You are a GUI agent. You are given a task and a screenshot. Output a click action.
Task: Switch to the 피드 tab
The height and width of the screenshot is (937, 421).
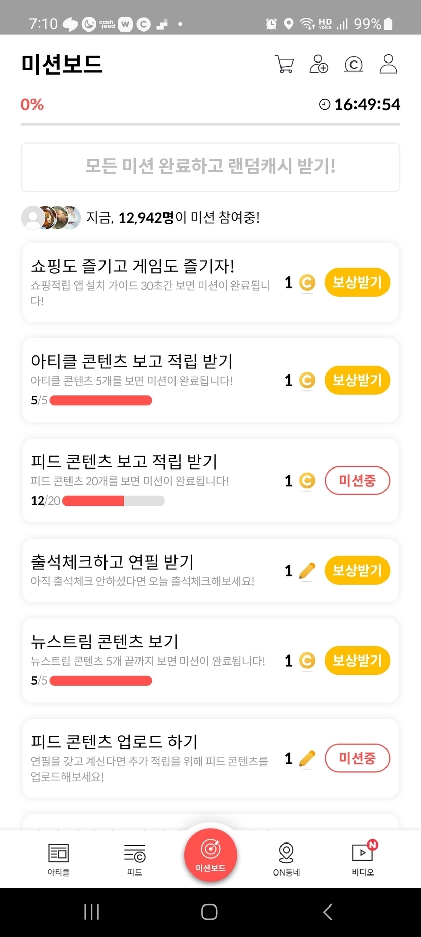(134, 859)
